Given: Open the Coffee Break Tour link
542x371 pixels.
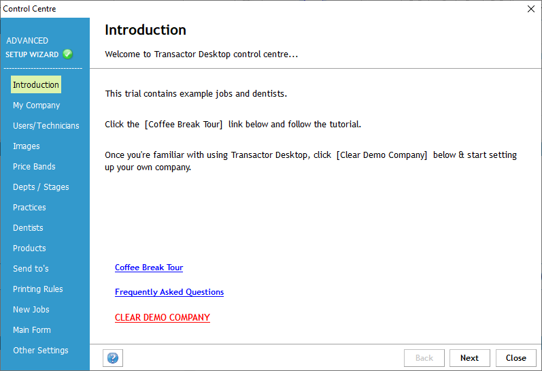Looking at the screenshot, I should 149,268.
